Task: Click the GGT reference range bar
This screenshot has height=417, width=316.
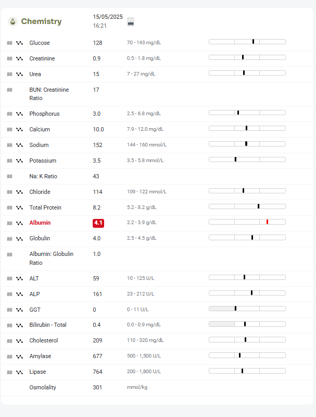Action: [x=247, y=309]
